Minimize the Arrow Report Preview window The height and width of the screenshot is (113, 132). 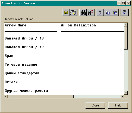tap(119, 3)
